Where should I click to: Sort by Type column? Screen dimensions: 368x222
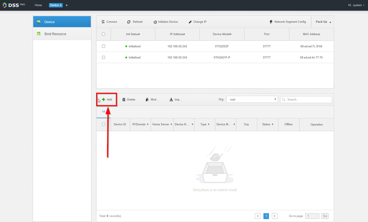point(205,124)
